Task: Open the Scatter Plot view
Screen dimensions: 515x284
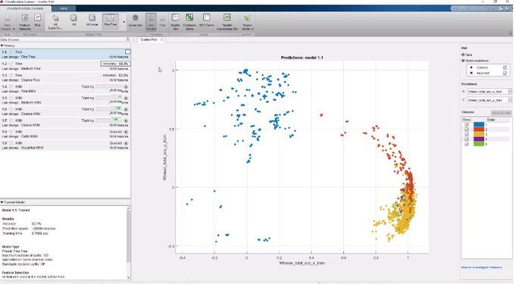Action: point(176,22)
